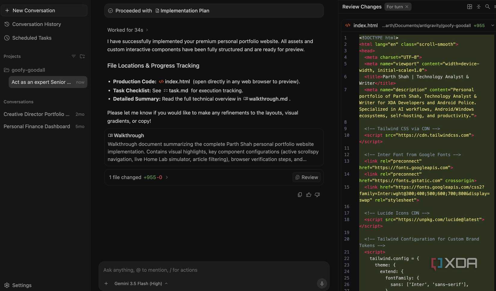Give the response a thumbs down
The width and height of the screenshot is (496, 291).
[x=317, y=195]
